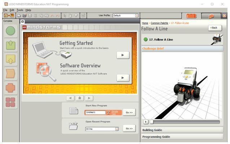Image resolution: width=230 pixels, height=144 pixels.
Task: Click the Untitled-1 program name field
Action: pyautogui.click(x=95, y=112)
